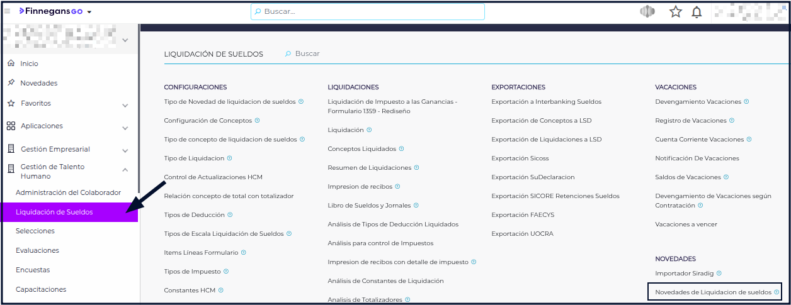Open the hamburger menu icon
The height and width of the screenshot is (305, 791).
[x=8, y=11]
